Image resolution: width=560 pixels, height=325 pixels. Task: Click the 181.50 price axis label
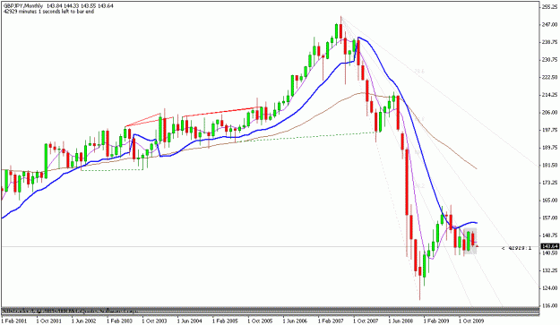click(550, 165)
